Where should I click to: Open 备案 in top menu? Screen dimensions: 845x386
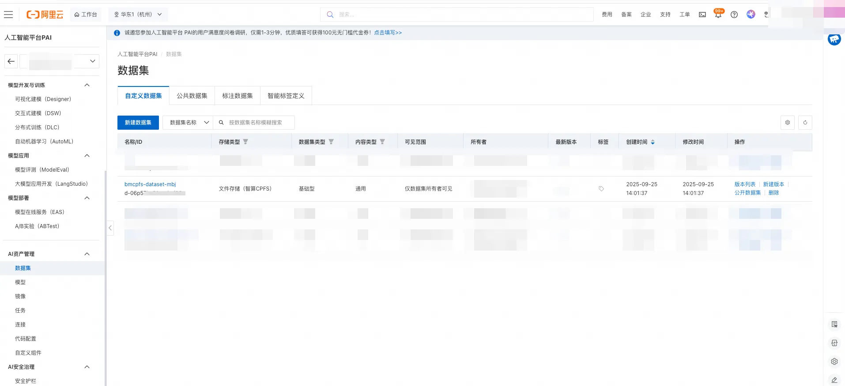pos(626,15)
